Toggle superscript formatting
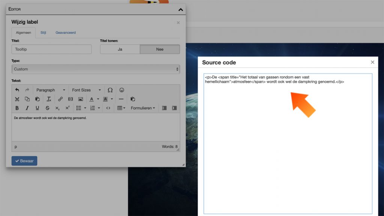The height and width of the screenshot is (216, 384). click(x=67, y=108)
